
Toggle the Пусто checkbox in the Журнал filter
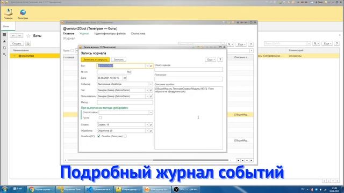point(72,50)
